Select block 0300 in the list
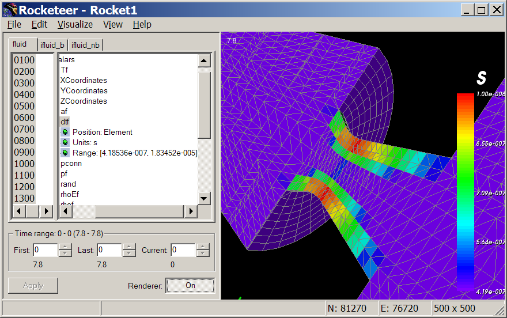Image resolution: width=507 pixels, height=318 pixels. click(24, 83)
